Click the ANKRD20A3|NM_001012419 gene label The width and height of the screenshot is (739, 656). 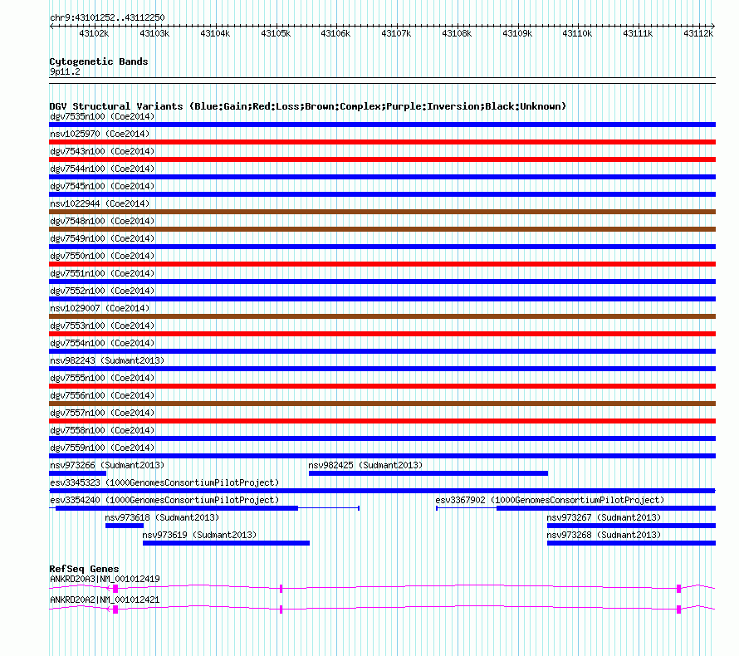coord(105,579)
